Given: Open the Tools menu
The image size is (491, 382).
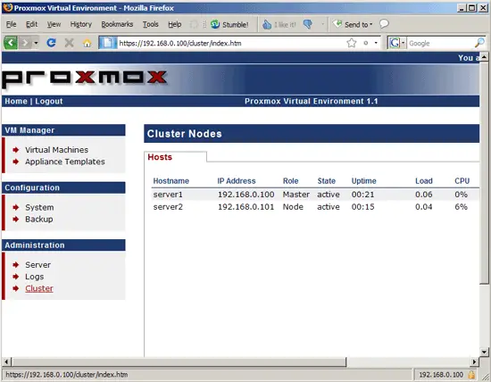Looking at the screenshot, I should click(x=151, y=24).
